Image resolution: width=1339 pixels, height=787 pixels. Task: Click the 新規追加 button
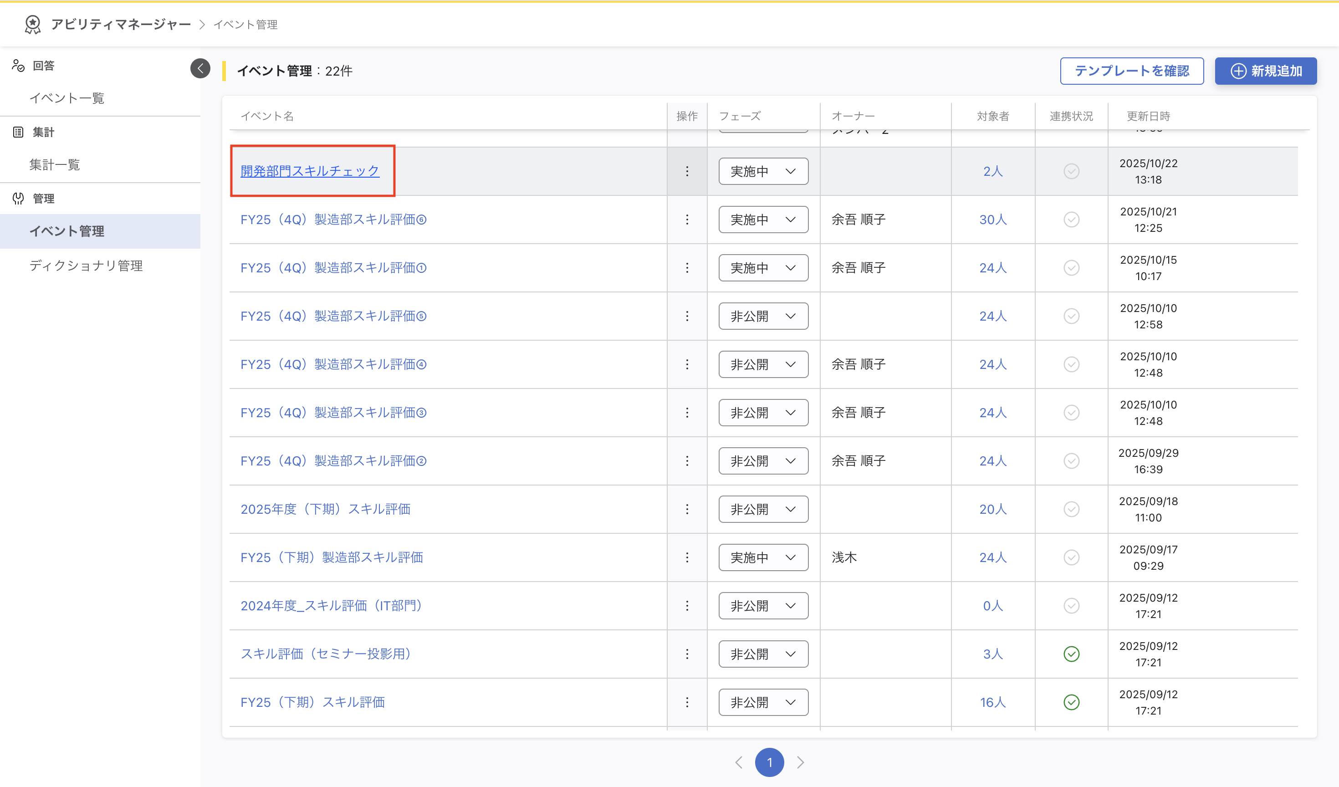pos(1265,71)
